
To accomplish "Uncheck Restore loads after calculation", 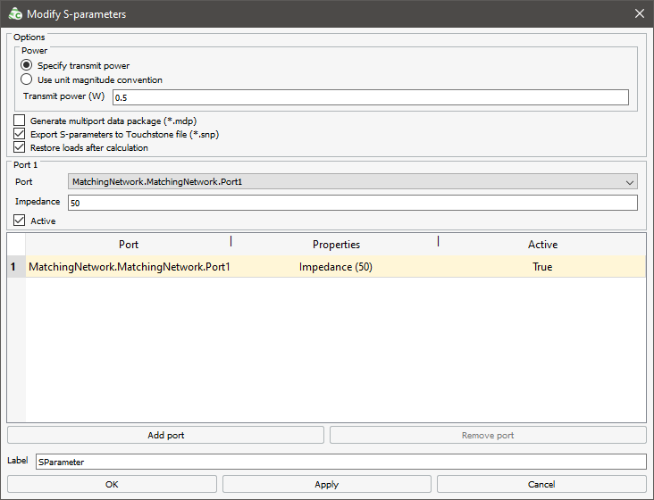I will click(x=19, y=147).
